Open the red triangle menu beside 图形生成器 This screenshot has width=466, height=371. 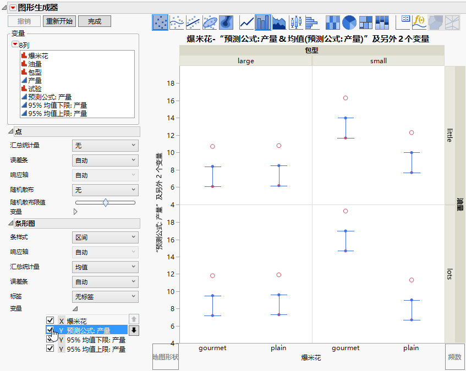[13, 8]
